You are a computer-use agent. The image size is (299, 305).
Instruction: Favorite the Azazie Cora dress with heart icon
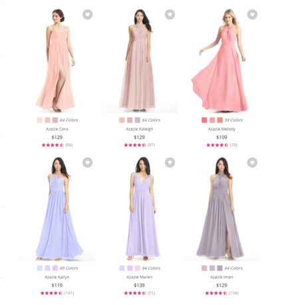[88, 15]
